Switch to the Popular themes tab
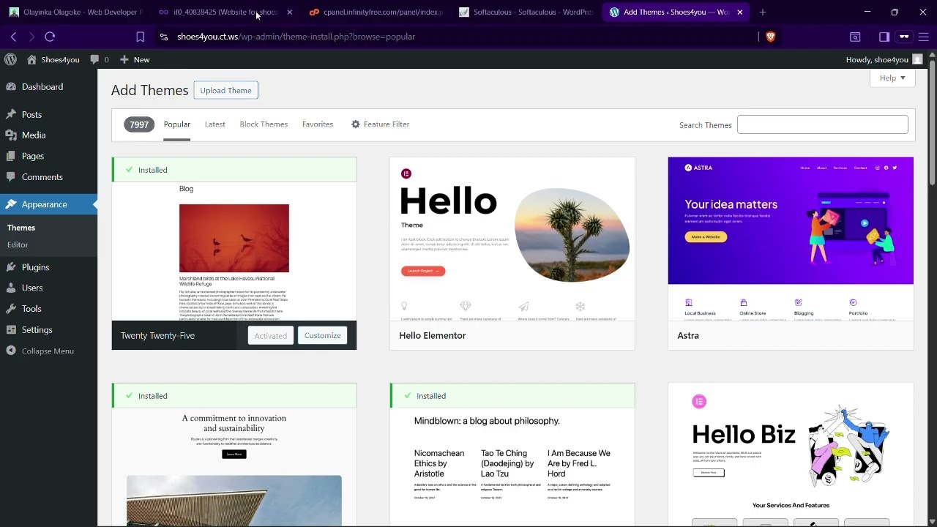The width and height of the screenshot is (937, 527). click(177, 124)
